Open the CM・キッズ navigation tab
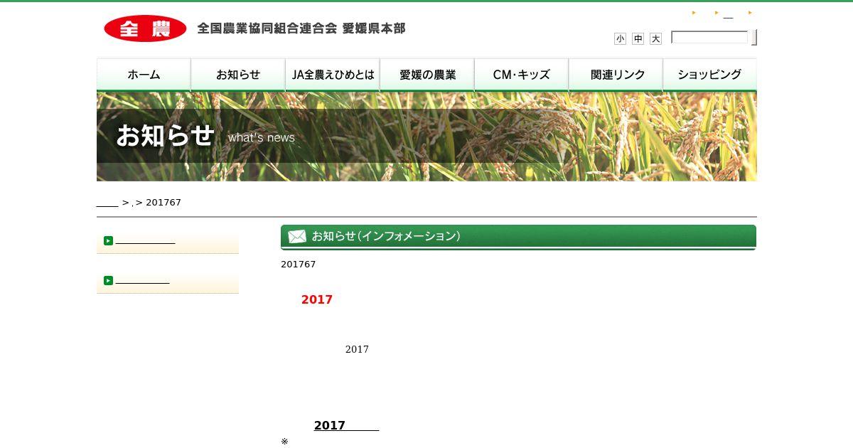The width and height of the screenshot is (853, 448). pyautogui.click(x=522, y=75)
